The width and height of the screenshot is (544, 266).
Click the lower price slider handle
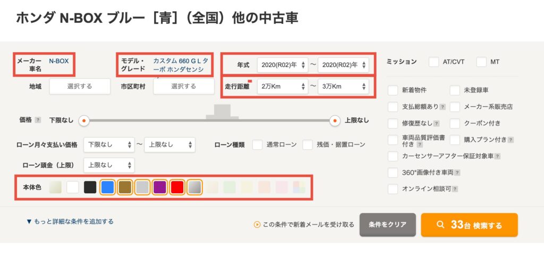[x=83, y=121]
